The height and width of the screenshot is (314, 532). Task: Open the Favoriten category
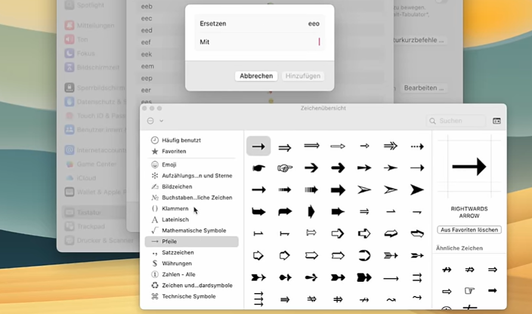coord(174,151)
